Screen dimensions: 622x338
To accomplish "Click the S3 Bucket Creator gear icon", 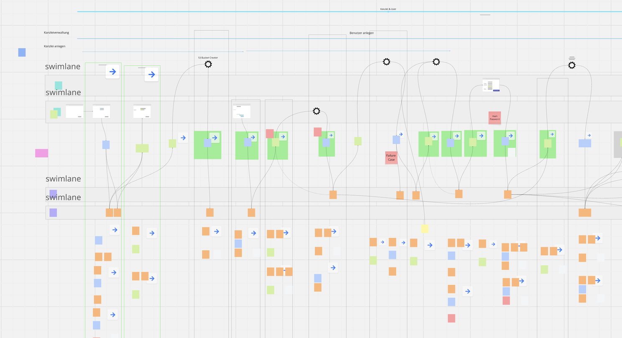I will point(208,64).
